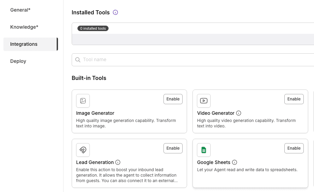Click the Google Sheets title
Image resolution: width=314 pixels, height=192 pixels.
pos(214,162)
